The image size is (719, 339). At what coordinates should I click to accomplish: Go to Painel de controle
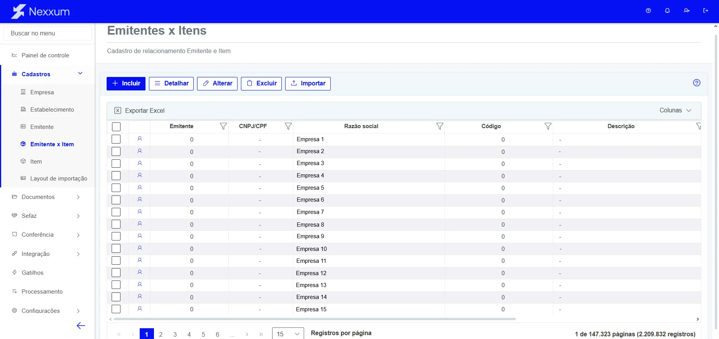[x=45, y=55]
